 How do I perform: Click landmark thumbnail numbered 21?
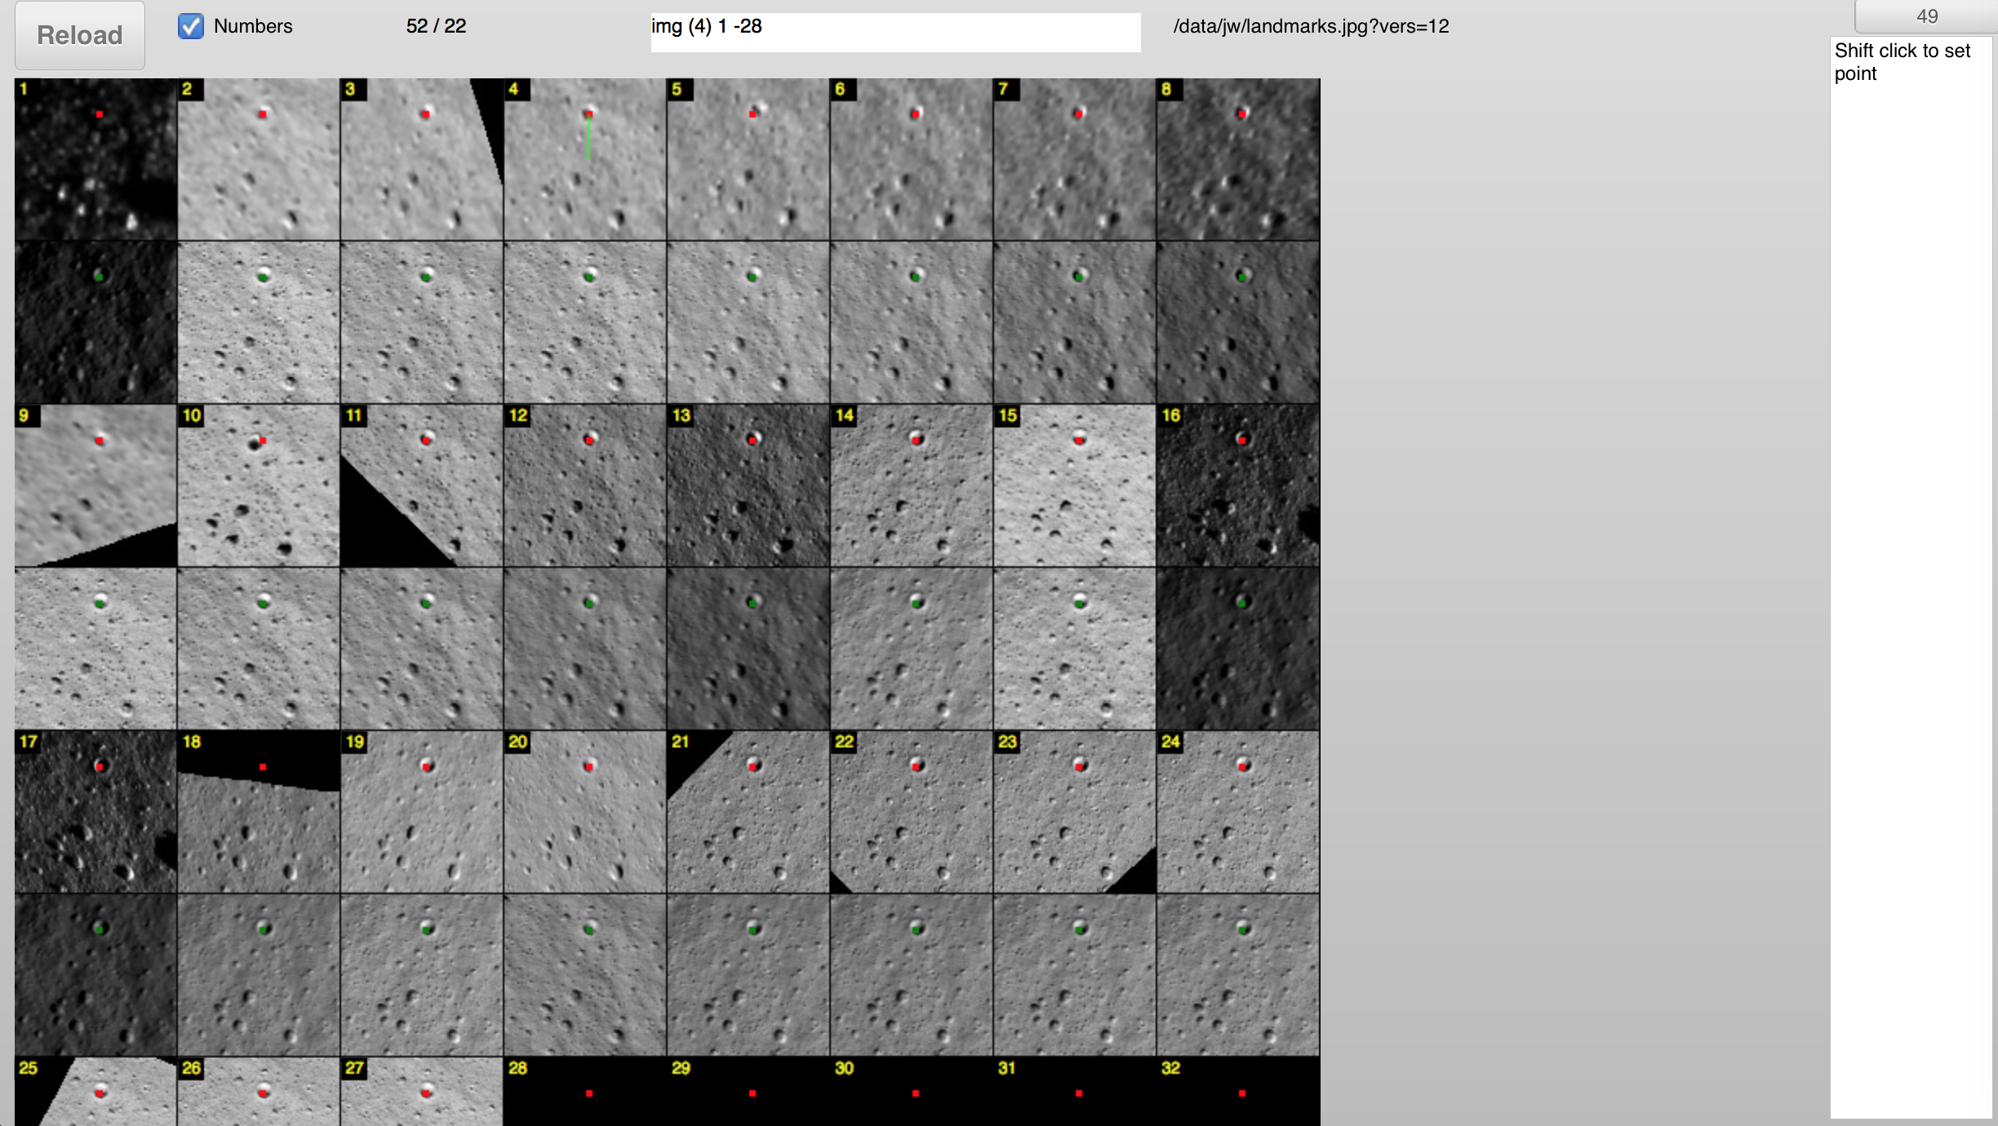(748, 812)
